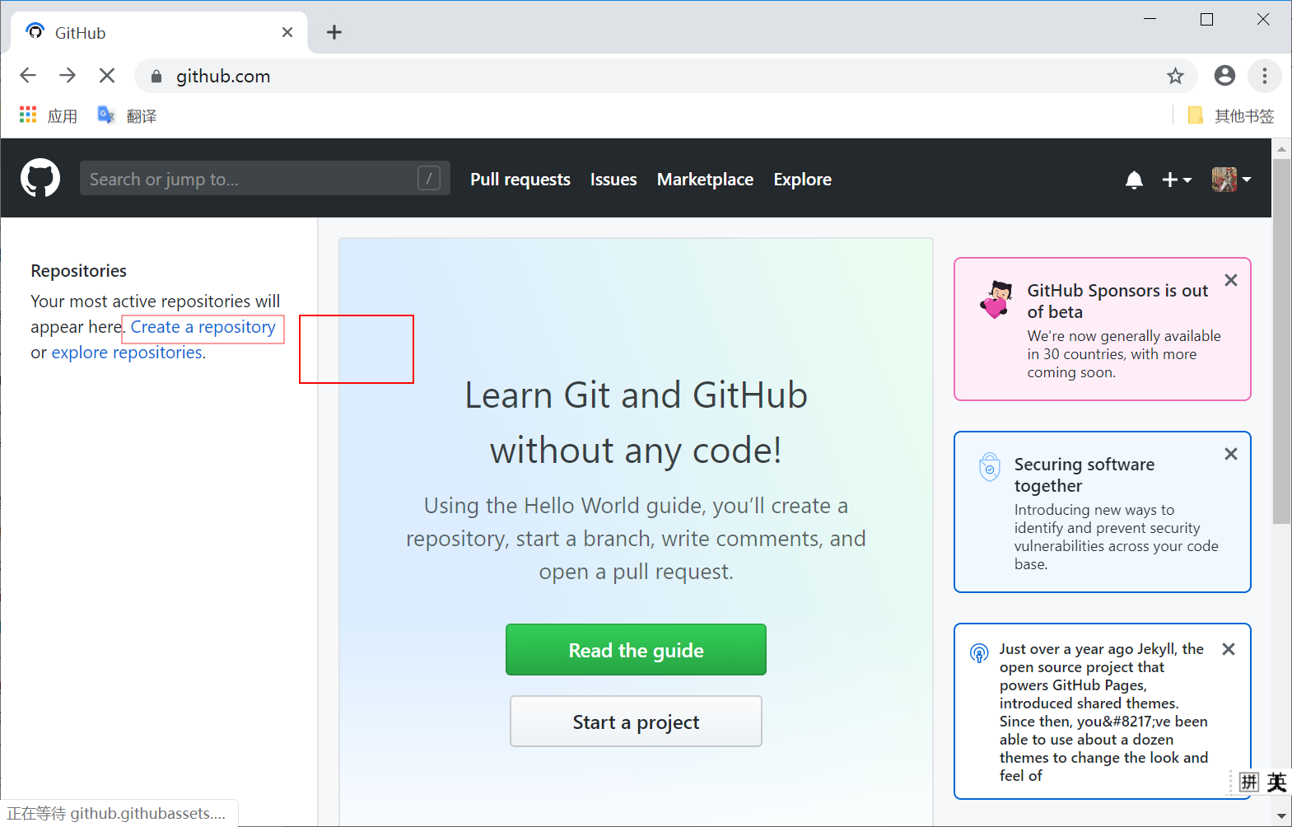This screenshot has width=1292, height=827.
Task: Select the GitHub tab
Action: pos(159,32)
